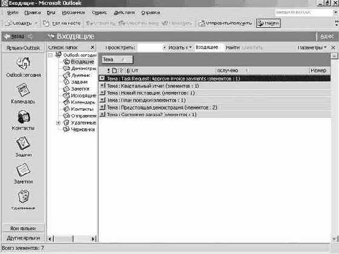The width and height of the screenshot is (339, 254).
Task: Click the Найти toolbar button
Action: [x=268, y=23]
